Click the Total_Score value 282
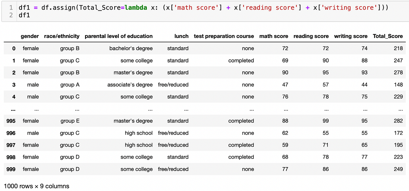This screenshot has width=409, height=191. pos(398,121)
